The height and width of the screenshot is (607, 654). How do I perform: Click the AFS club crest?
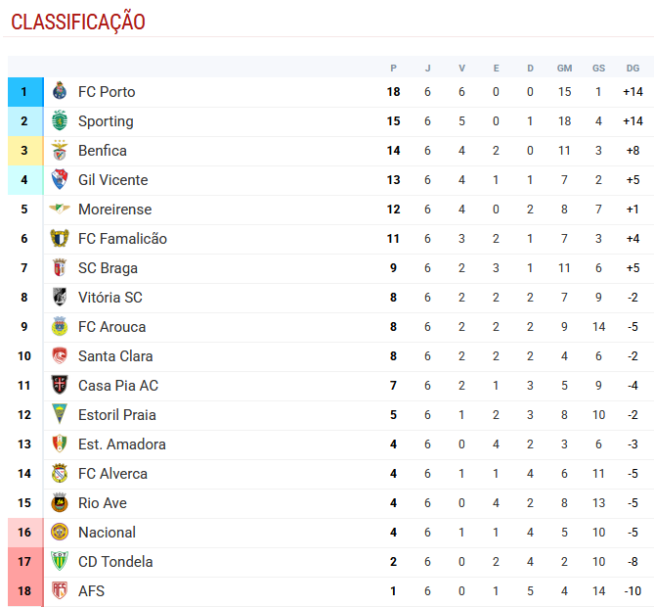[x=61, y=591]
